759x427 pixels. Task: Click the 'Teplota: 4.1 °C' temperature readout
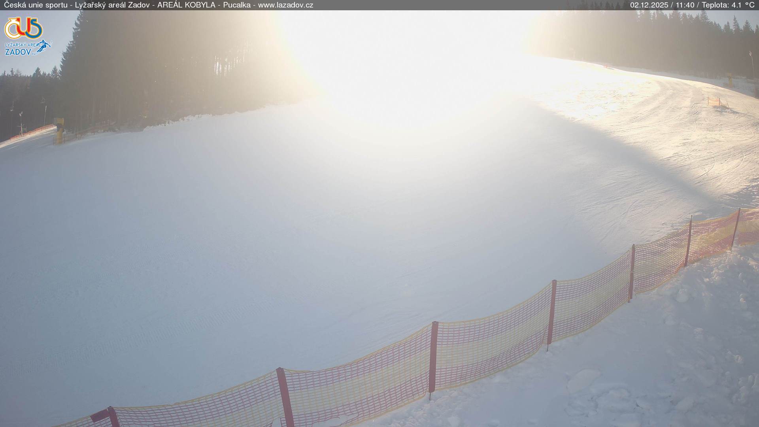[x=728, y=5]
